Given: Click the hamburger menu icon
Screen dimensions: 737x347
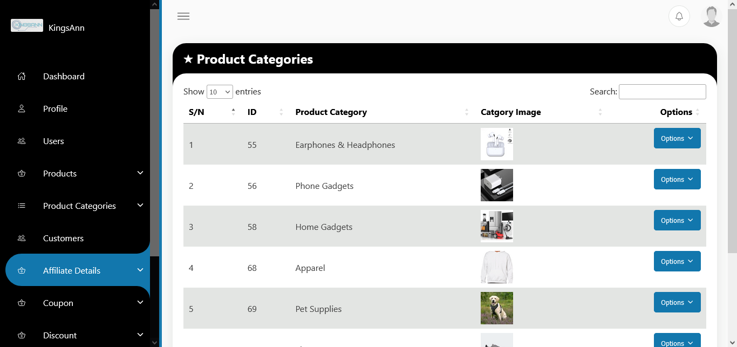Looking at the screenshot, I should tap(183, 16).
